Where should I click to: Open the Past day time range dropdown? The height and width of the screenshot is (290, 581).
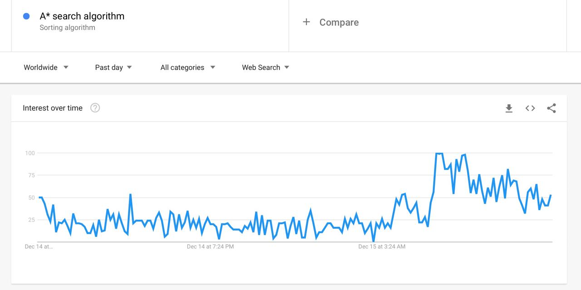point(113,68)
